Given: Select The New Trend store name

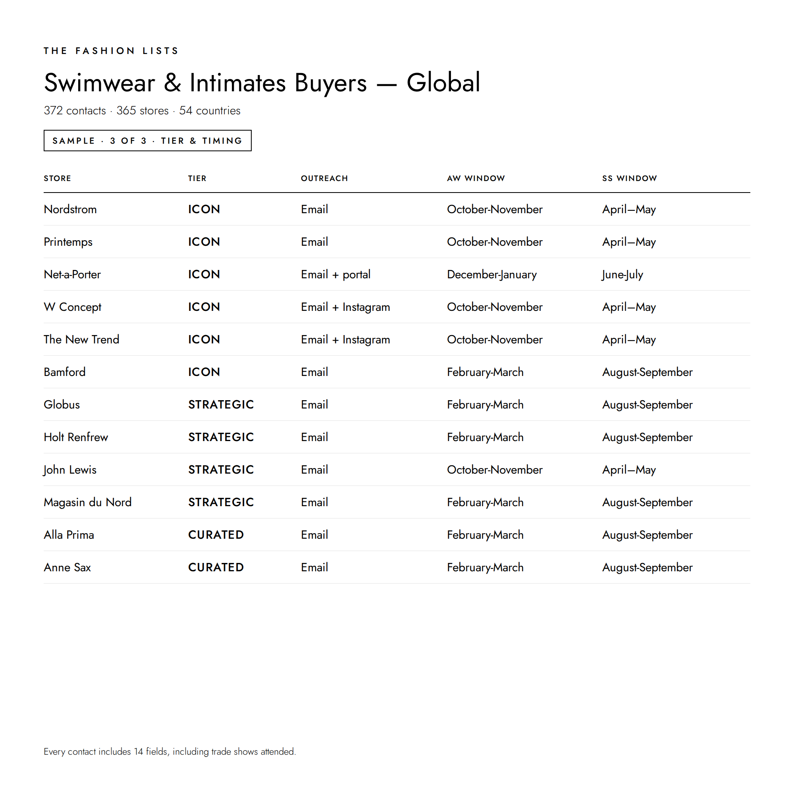Looking at the screenshot, I should 81,339.
